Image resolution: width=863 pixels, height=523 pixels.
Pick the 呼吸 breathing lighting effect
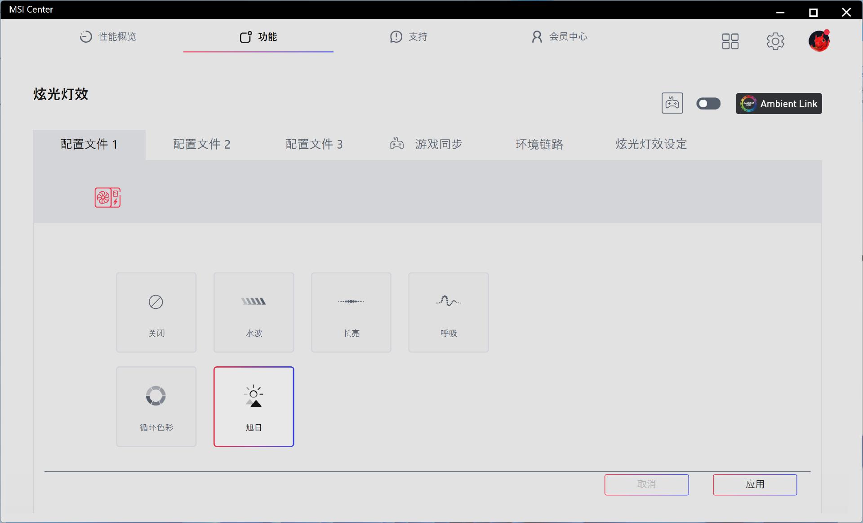coord(448,312)
